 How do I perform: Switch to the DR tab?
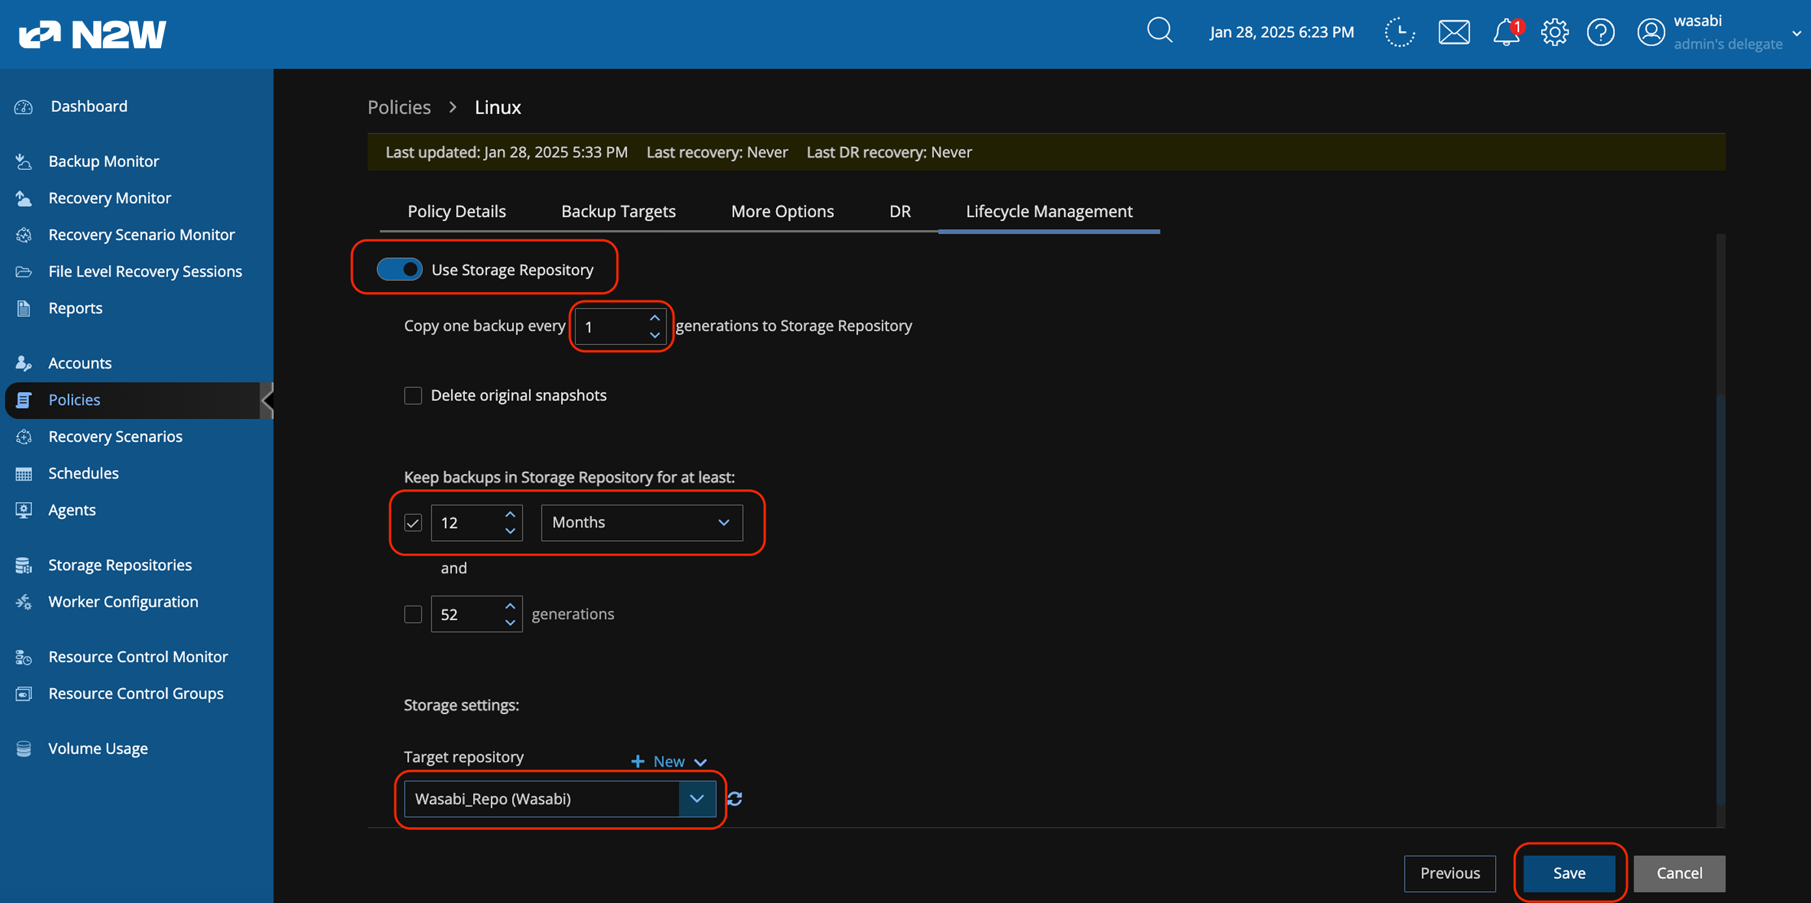(899, 212)
